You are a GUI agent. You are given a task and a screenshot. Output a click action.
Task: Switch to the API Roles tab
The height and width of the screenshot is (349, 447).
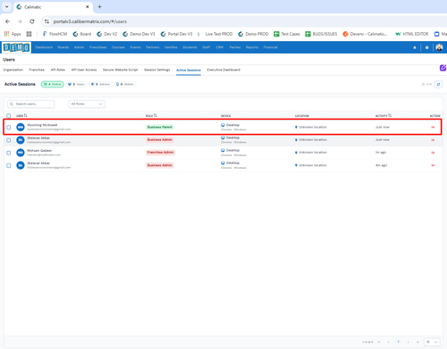click(x=58, y=70)
